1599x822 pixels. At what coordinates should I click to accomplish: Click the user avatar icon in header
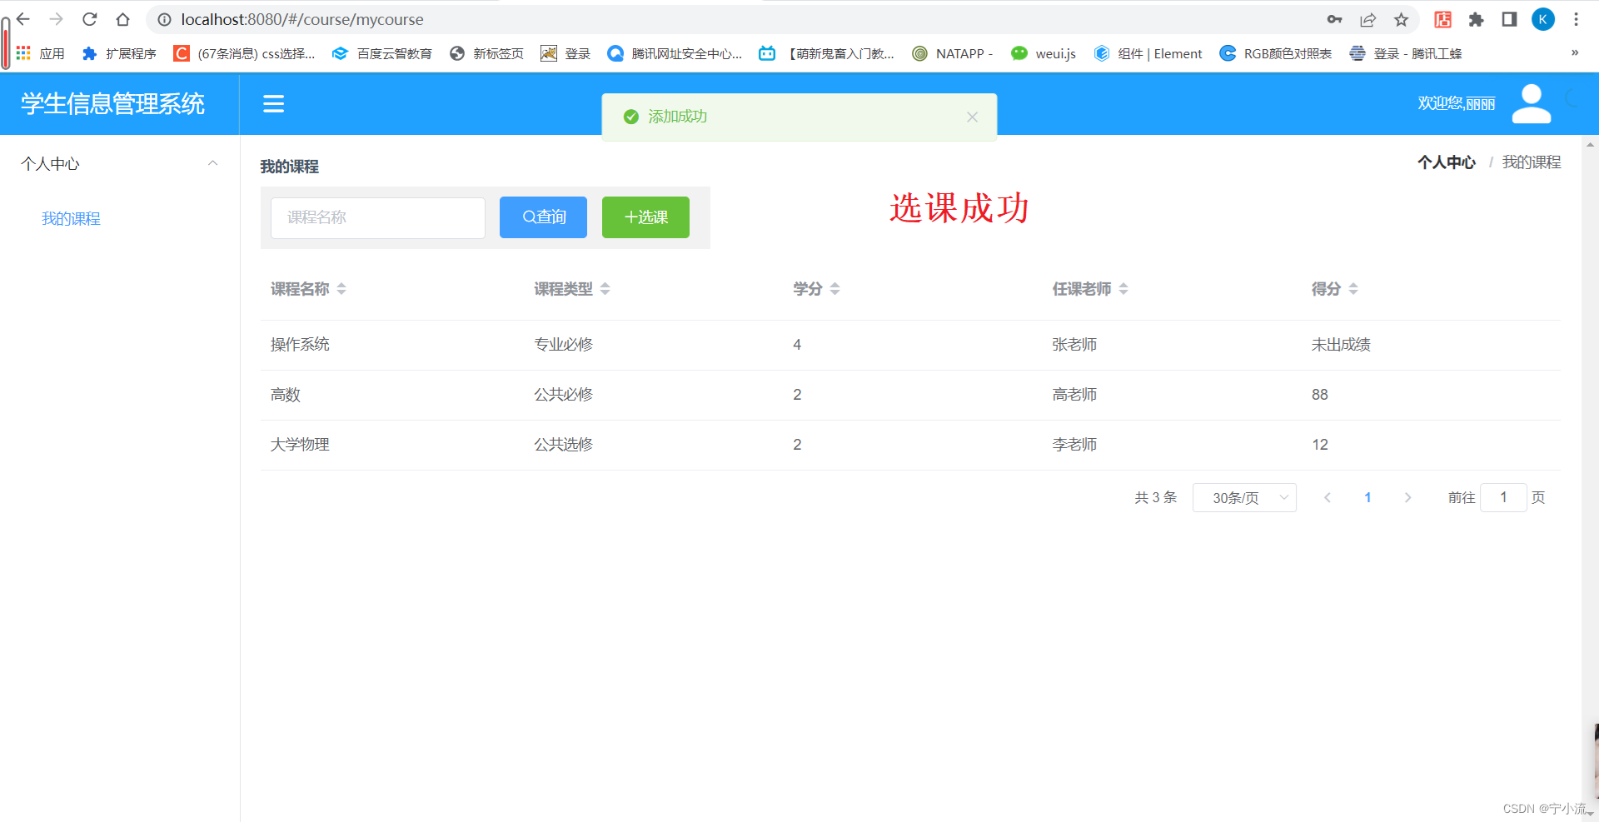(x=1532, y=104)
